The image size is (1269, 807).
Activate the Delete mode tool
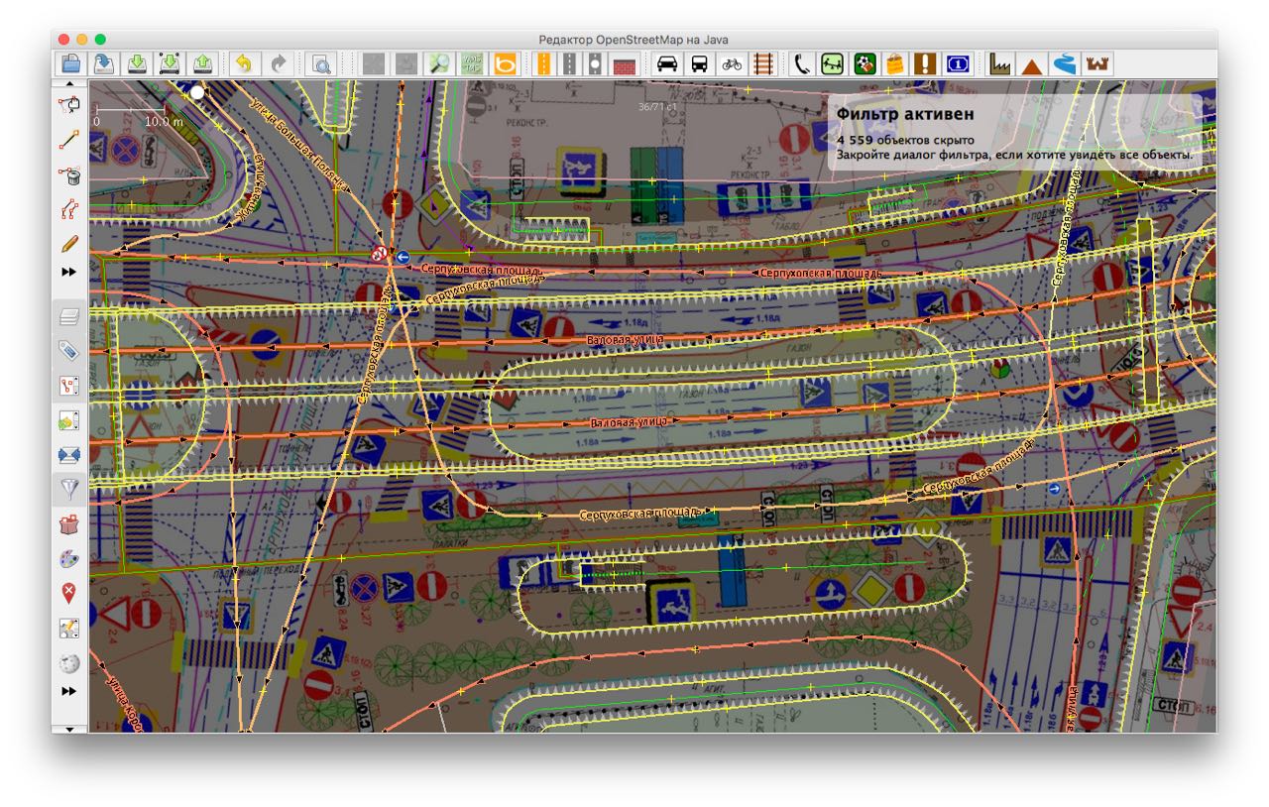coord(69,175)
